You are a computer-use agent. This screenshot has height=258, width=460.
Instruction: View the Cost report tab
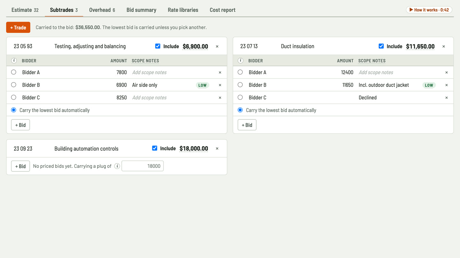[223, 10]
